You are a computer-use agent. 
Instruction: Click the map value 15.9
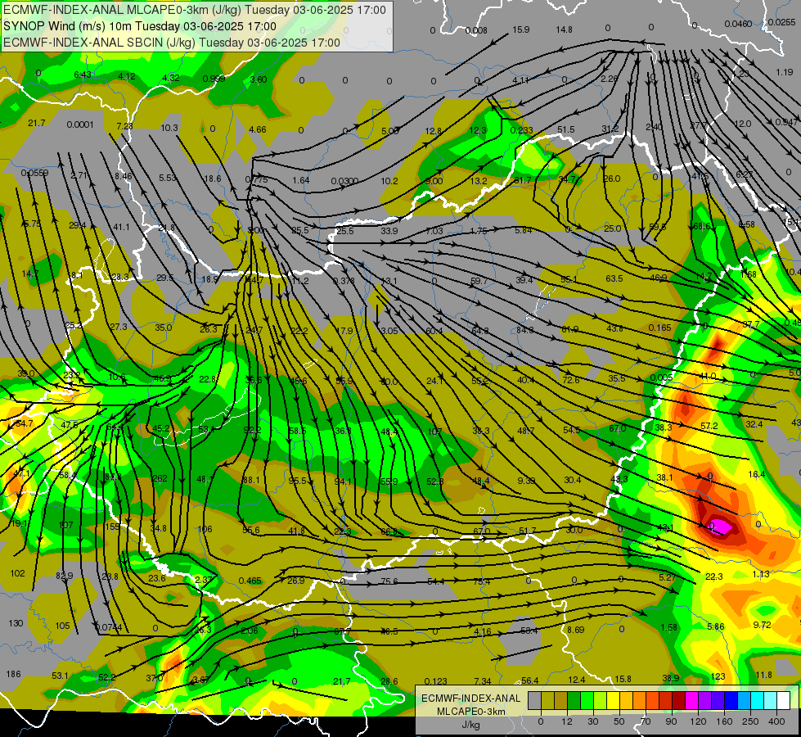(x=520, y=29)
